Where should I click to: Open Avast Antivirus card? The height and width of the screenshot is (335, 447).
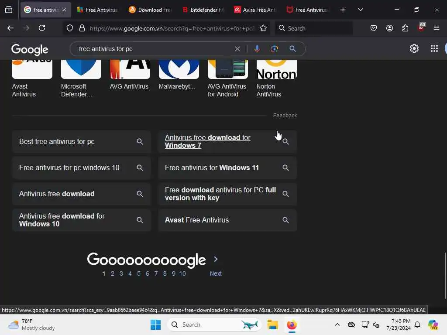32,78
